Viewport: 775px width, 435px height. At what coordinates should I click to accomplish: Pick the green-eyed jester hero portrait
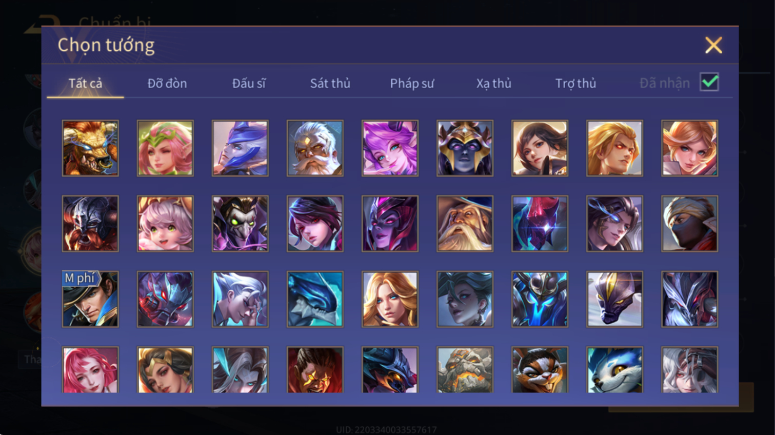tap(240, 224)
